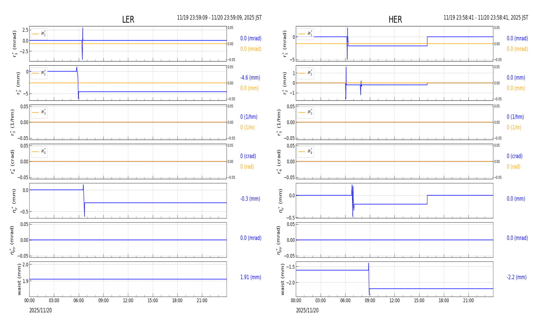Screen dimensions: 533x326
Task: Click LER orange '0.0 (mrad)' beside r1 plot
Action: [251, 49]
